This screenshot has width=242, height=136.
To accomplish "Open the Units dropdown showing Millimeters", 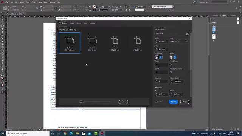I will click(179, 42).
